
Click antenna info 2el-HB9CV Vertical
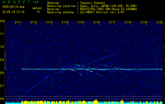[x=102, y=12]
